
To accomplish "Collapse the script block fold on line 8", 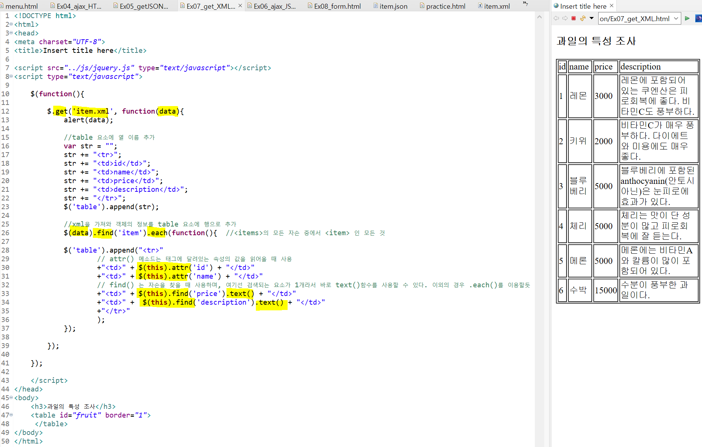I will coord(11,76).
